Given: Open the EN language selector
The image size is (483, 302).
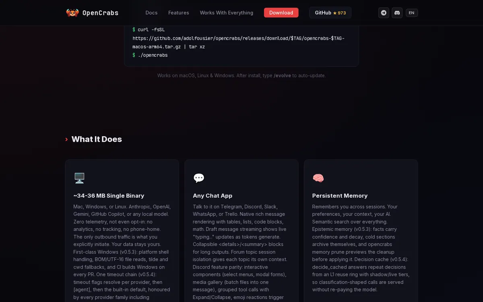Looking at the screenshot, I should coord(411,13).
